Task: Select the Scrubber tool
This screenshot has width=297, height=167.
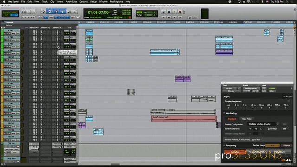Action: pos(69,12)
